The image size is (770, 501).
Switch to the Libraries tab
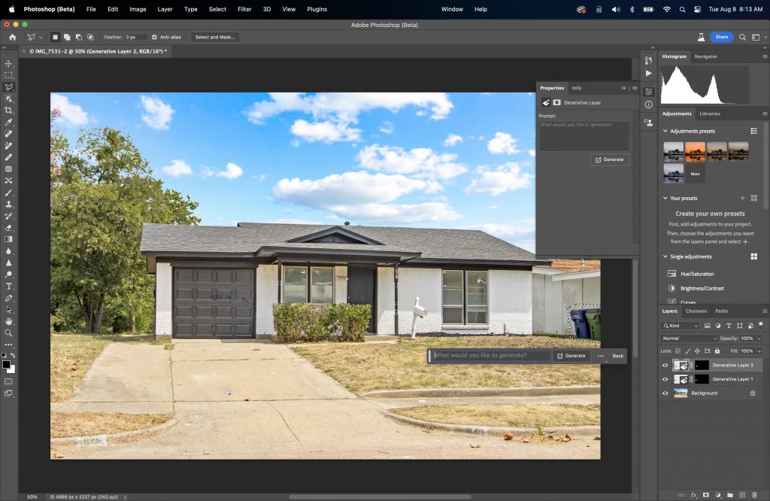tap(710, 114)
